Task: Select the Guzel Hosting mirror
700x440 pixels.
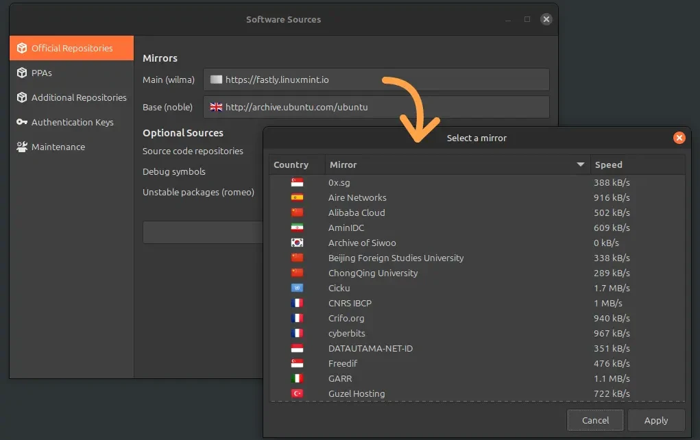Action: point(476,393)
